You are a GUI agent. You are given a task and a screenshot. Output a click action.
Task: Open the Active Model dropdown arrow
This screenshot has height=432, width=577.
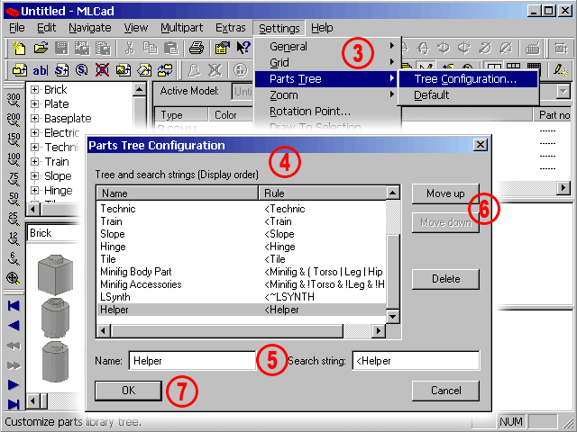tap(563, 91)
